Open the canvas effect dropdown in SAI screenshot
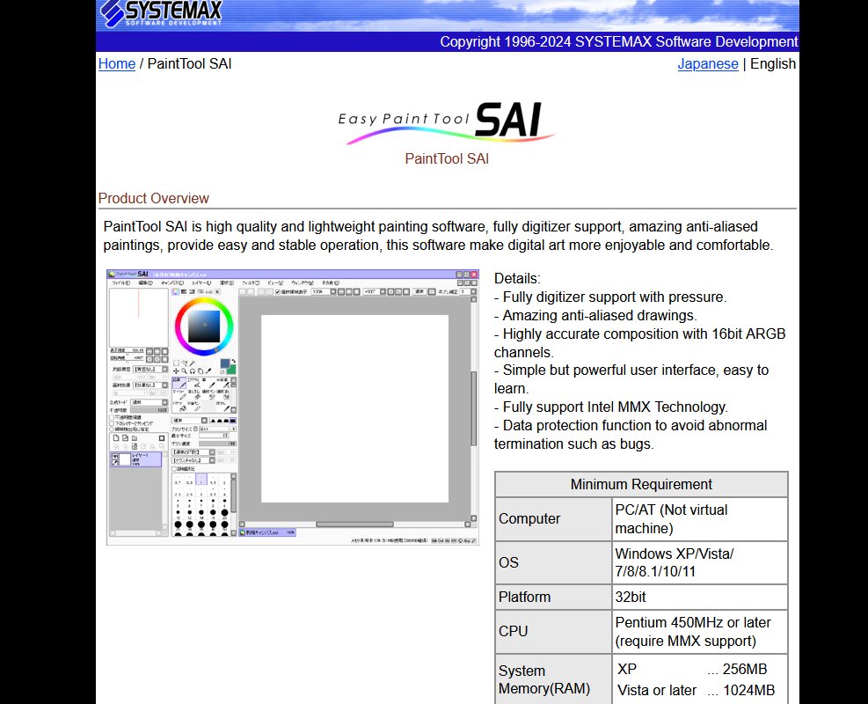 [x=150, y=385]
